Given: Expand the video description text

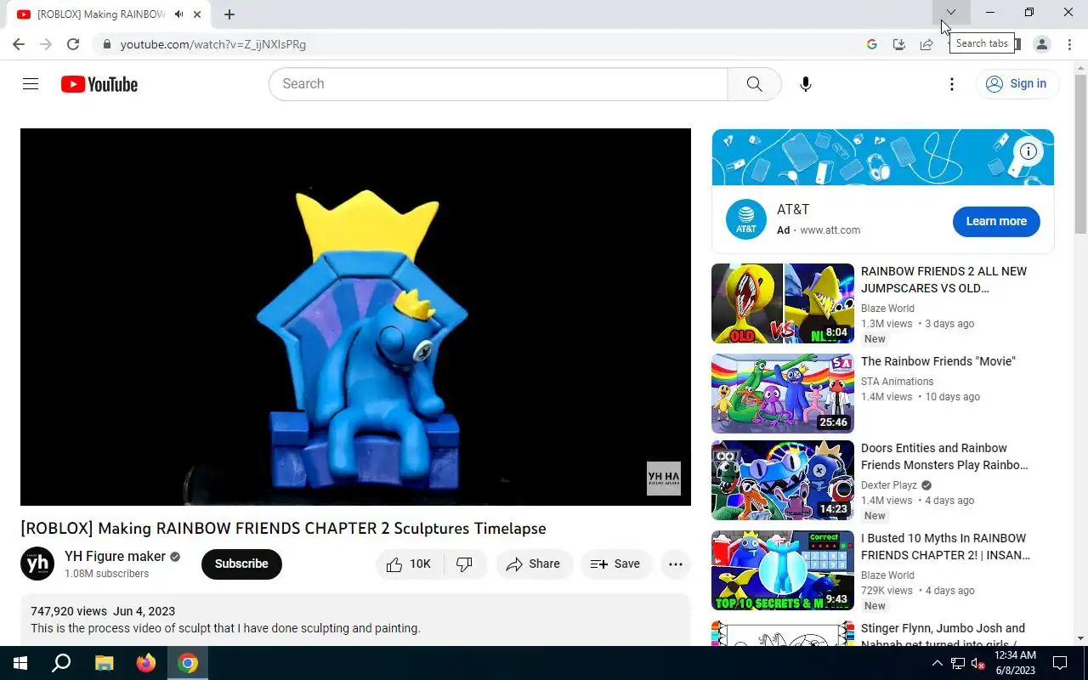Looking at the screenshot, I should (225, 628).
